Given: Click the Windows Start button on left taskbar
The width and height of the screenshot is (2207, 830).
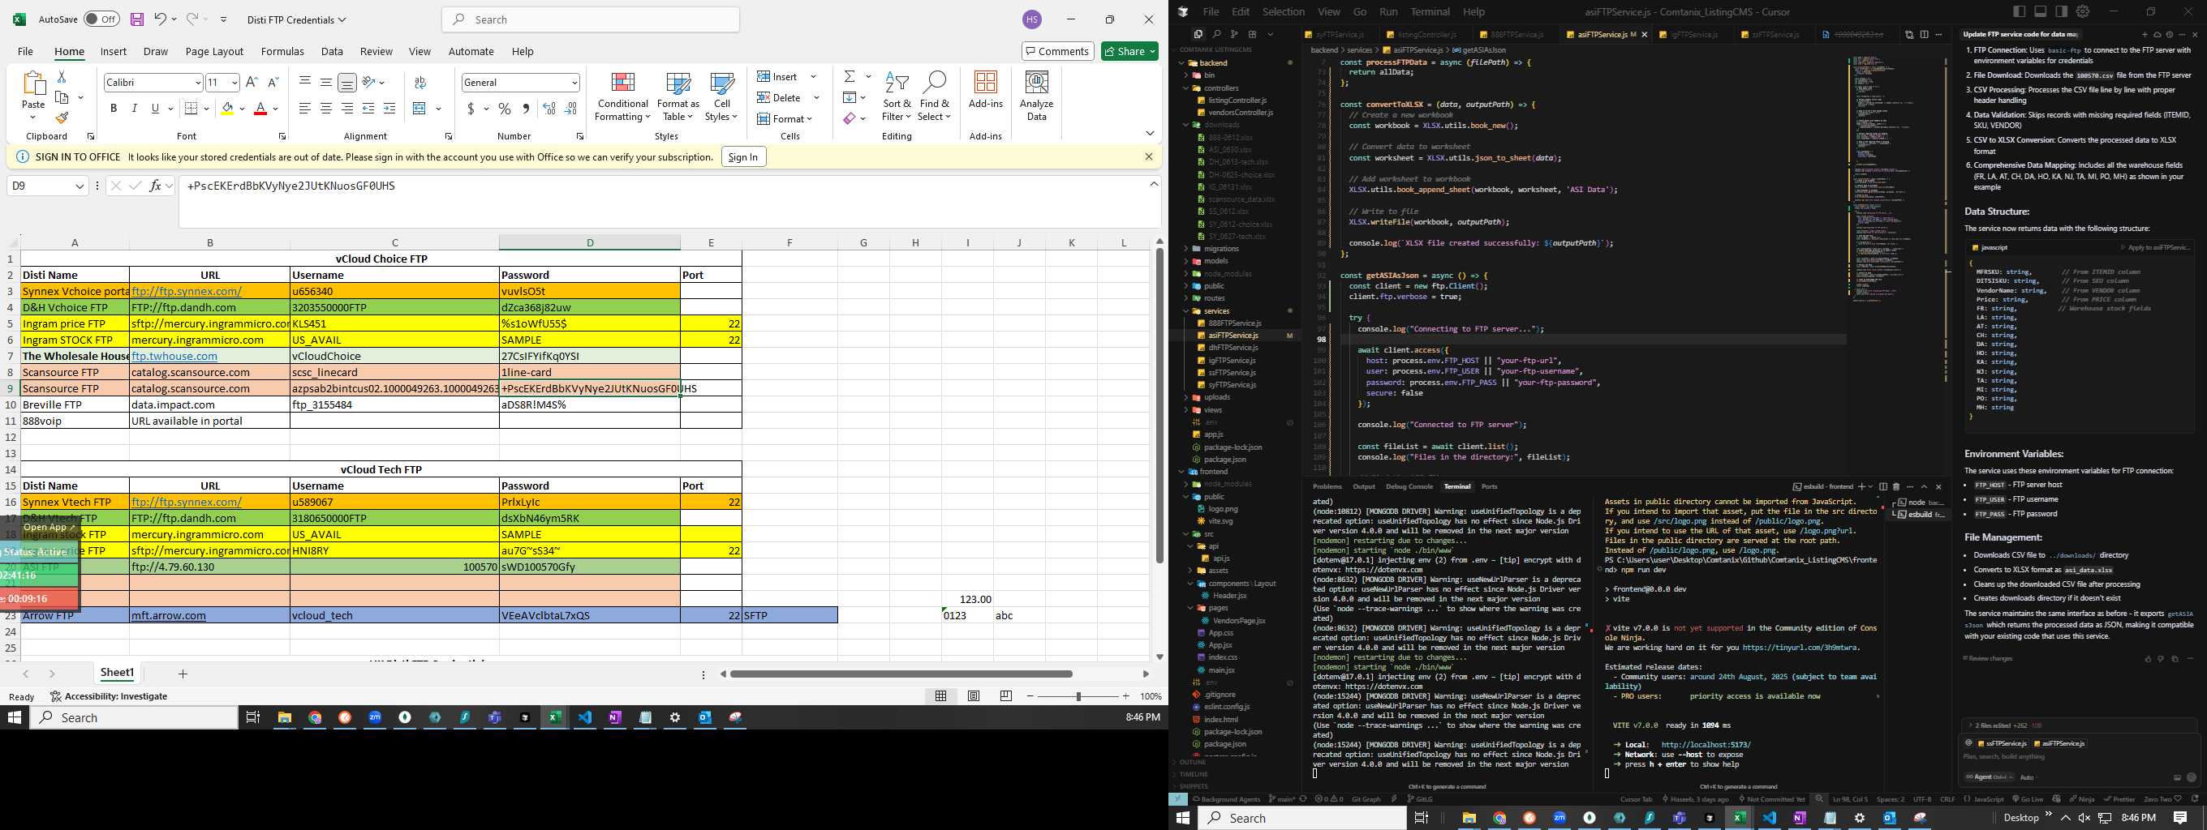Looking at the screenshot, I should coord(15,718).
